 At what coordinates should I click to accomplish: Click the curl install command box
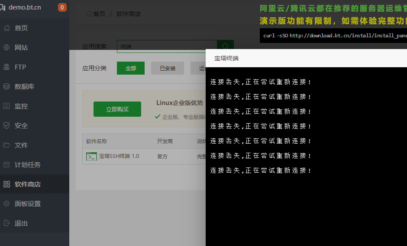tap(333, 36)
